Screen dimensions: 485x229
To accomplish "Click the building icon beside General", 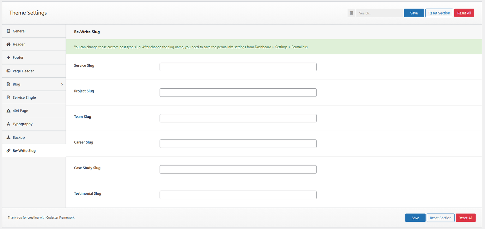I will click(9, 31).
